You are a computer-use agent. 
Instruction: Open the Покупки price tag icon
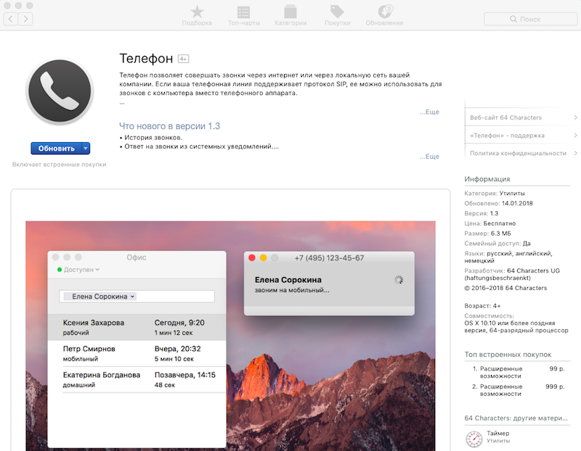click(337, 12)
